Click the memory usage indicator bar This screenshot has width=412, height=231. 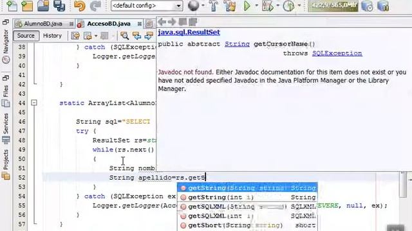[x=333, y=6]
